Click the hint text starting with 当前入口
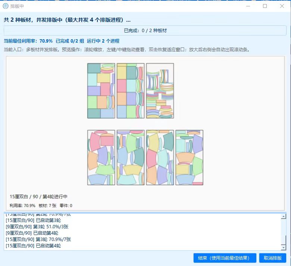Viewport: 291px width, 266px height. (127, 50)
